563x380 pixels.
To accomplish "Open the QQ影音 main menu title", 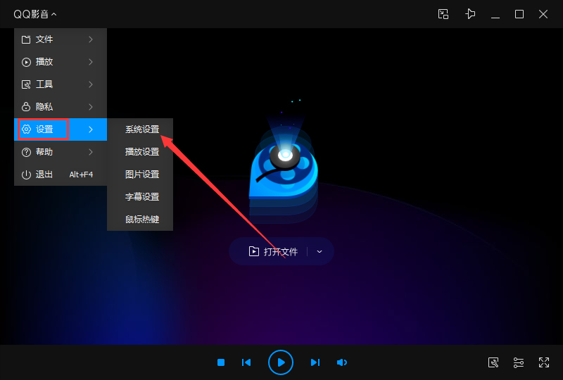I will click(34, 14).
